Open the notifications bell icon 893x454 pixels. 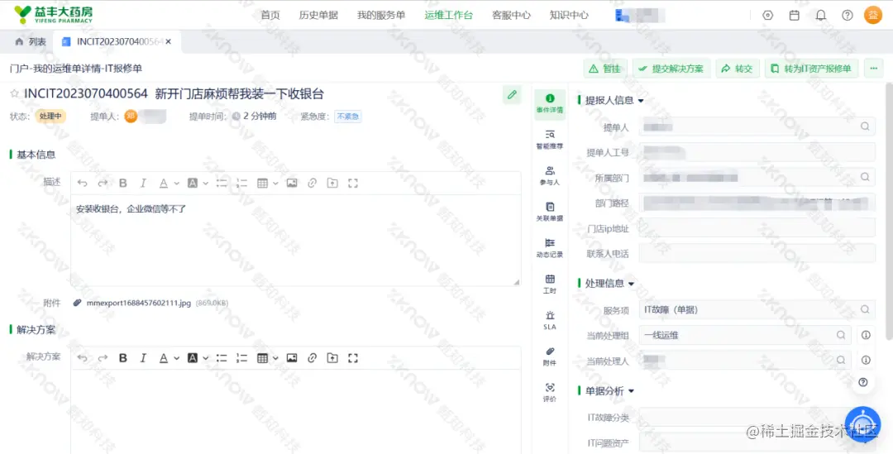821,16
